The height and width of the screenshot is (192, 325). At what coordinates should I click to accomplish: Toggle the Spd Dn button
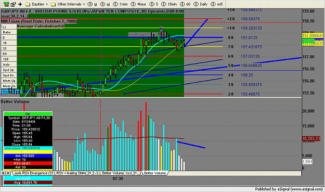[x=9, y=75]
